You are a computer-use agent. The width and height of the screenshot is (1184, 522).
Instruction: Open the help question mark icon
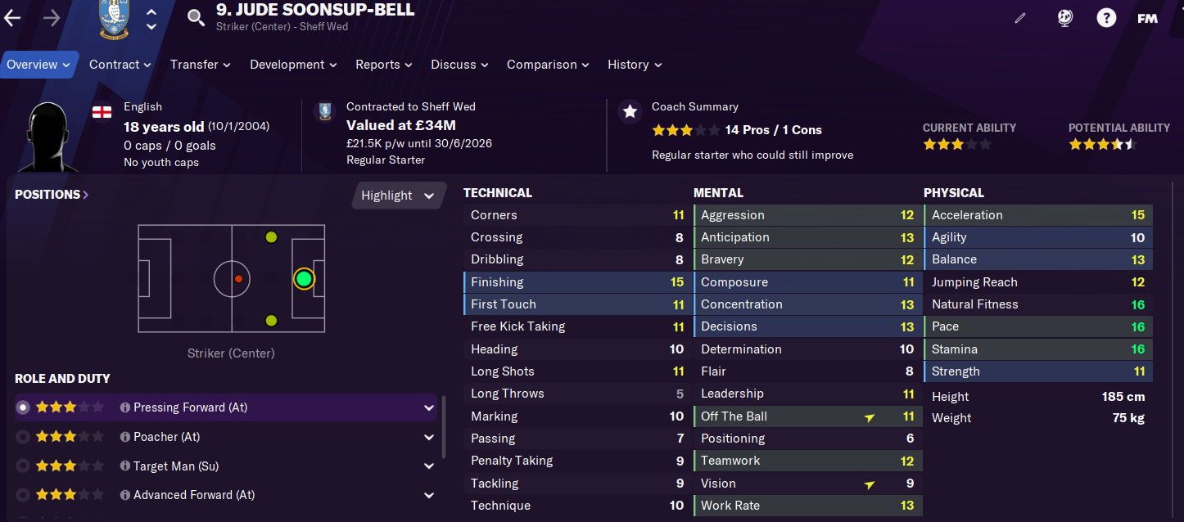click(1106, 17)
